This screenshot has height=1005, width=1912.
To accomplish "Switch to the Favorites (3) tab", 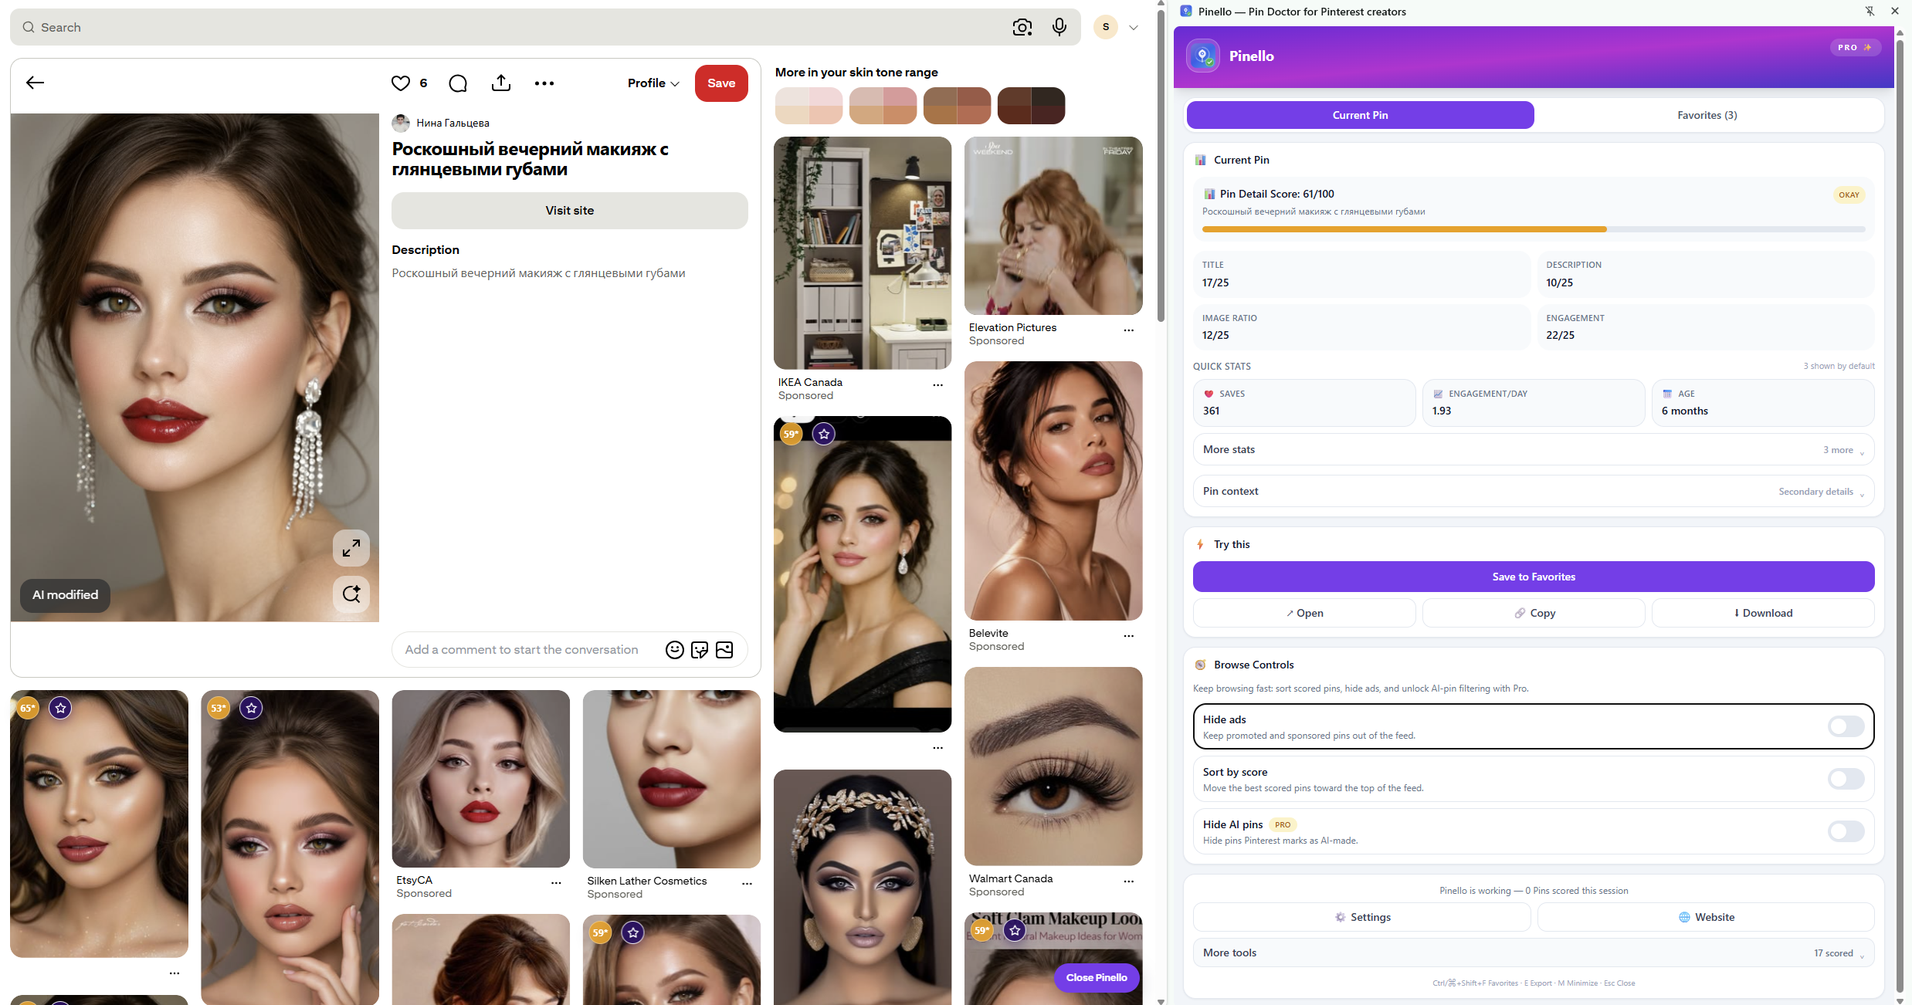I will pyautogui.click(x=1707, y=115).
